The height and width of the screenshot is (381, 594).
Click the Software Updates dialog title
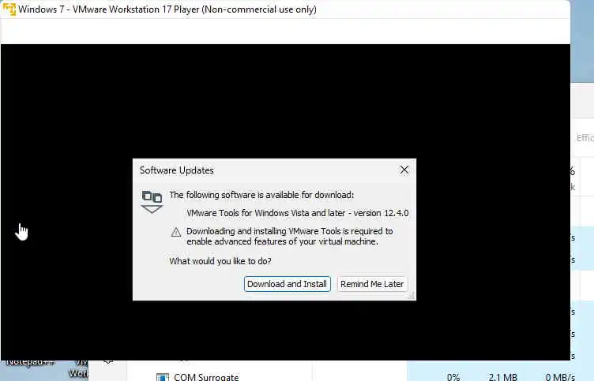(176, 170)
